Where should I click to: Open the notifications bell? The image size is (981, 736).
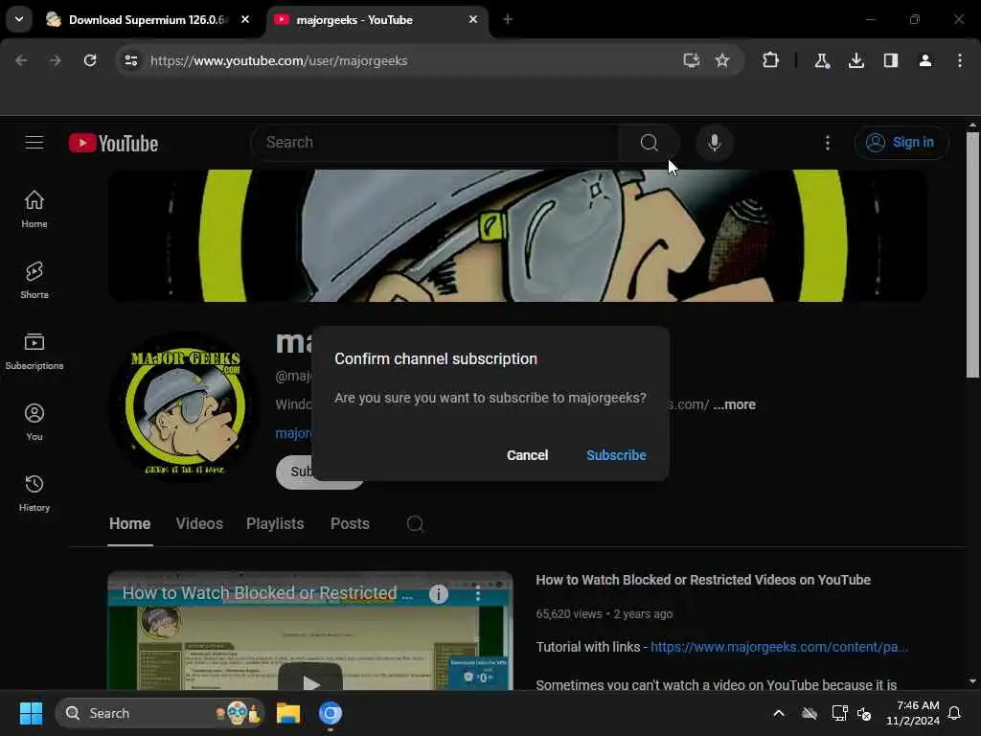(x=954, y=713)
